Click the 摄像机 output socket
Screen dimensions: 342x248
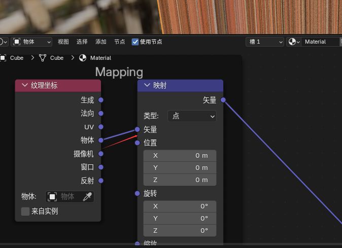click(x=101, y=154)
